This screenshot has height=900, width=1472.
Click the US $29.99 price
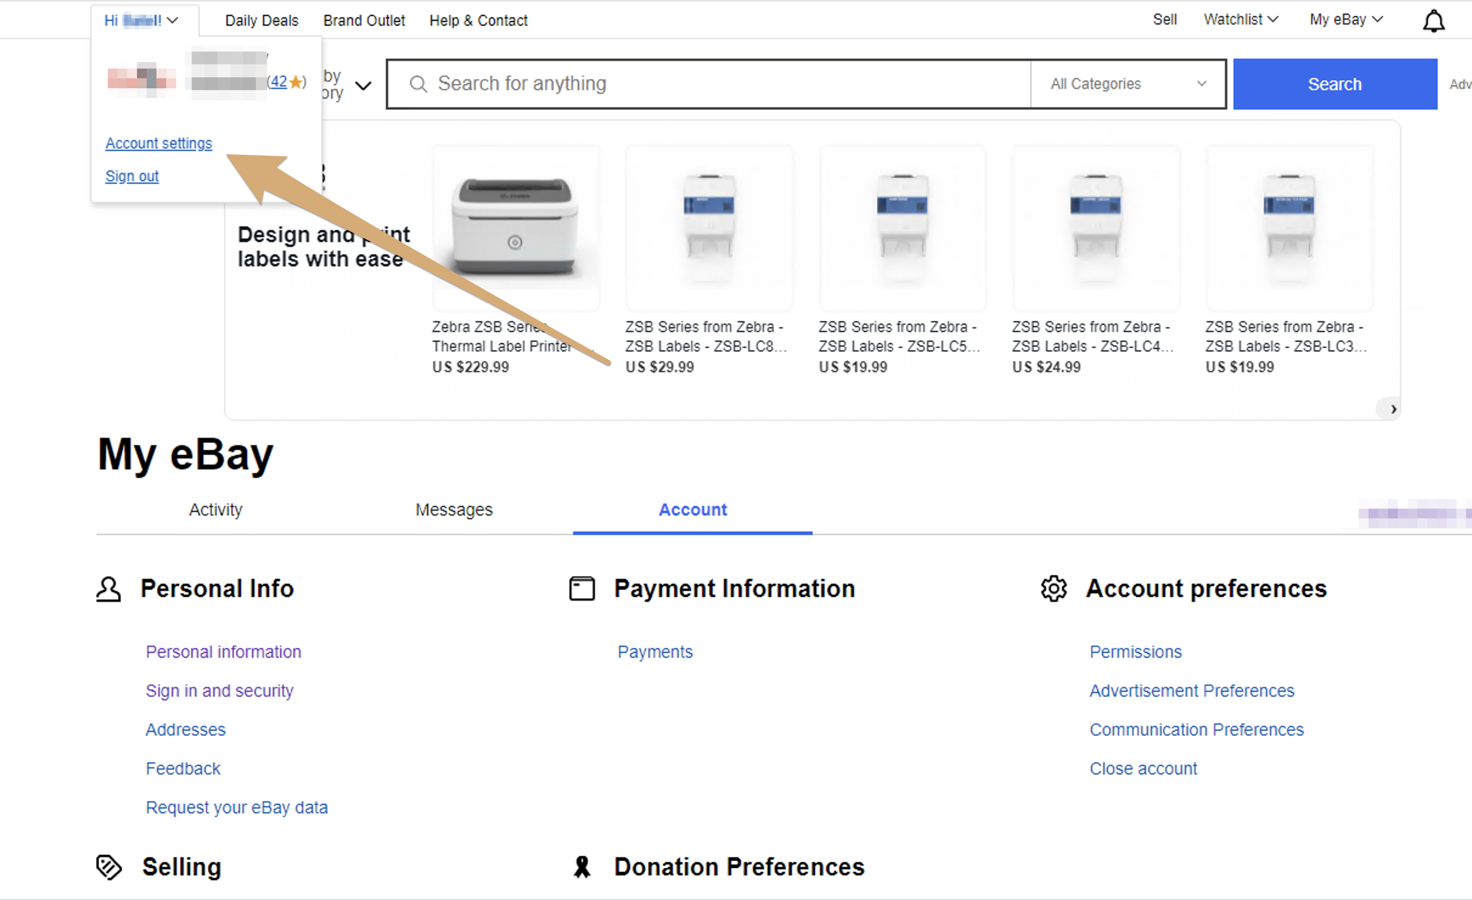click(660, 367)
